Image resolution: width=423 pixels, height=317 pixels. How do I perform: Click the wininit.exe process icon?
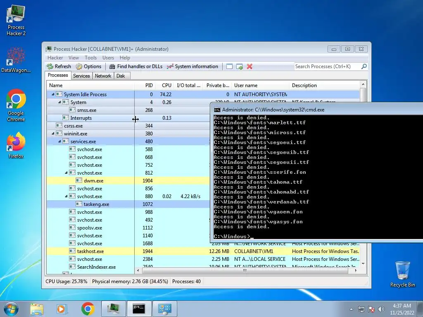[59, 133]
